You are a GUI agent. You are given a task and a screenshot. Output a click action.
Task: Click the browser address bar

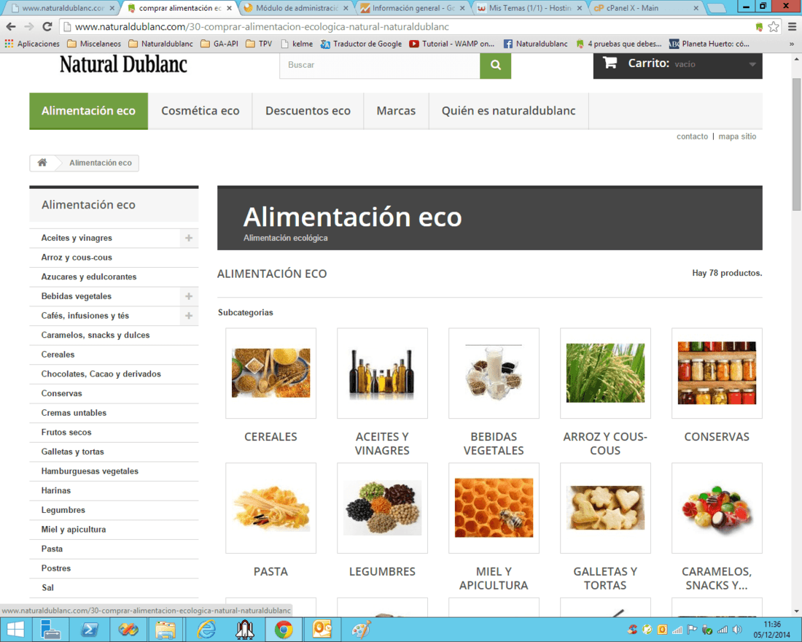point(409,26)
